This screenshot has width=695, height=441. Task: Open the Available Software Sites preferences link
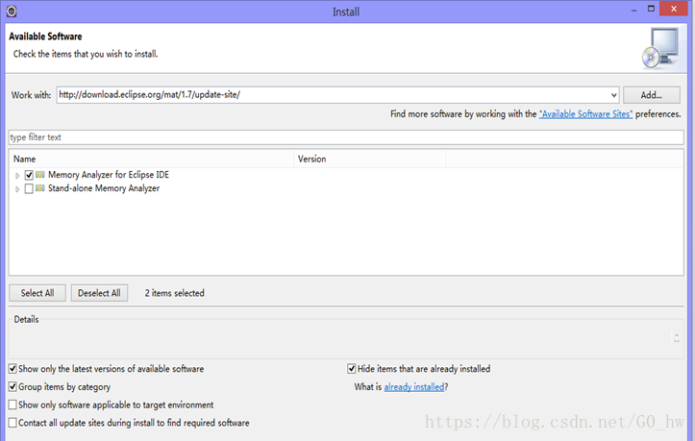[585, 114]
